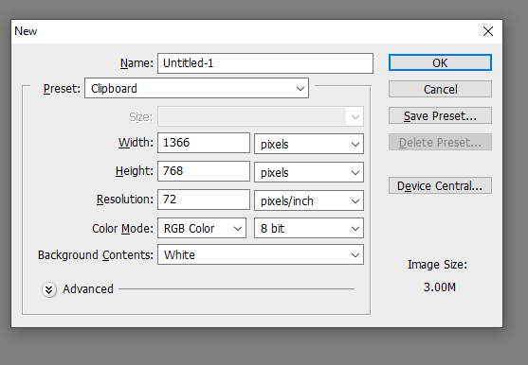Open the Preset dropdown showing Clipboard
528x365 pixels.
(x=196, y=88)
